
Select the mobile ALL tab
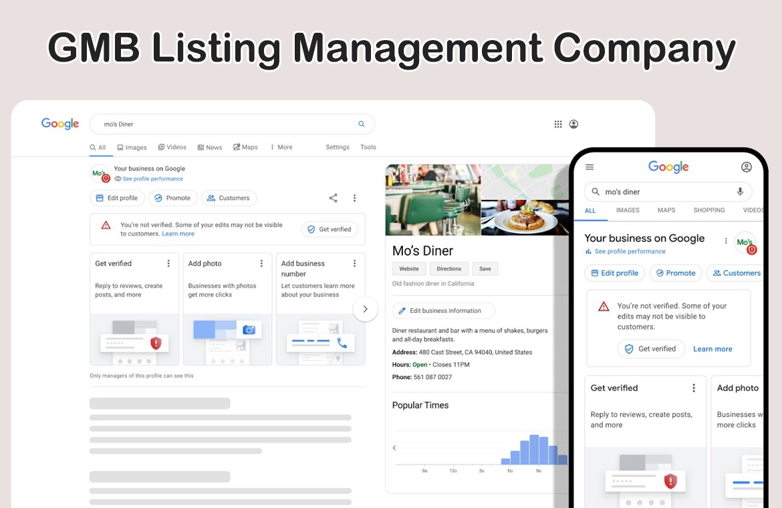[x=590, y=211]
